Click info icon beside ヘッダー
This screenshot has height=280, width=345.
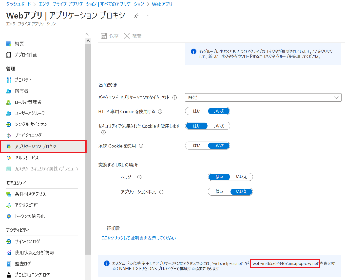(139, 177)
